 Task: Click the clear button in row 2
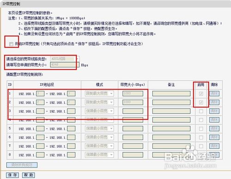tap(214, 102)
